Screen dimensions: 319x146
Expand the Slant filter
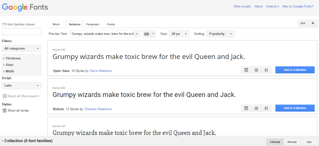[x=8, y=65]
